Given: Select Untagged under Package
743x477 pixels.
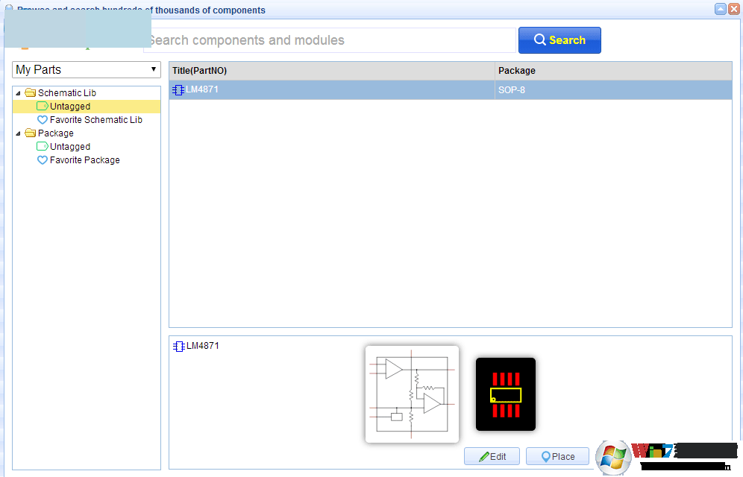Looking at the screenshot, I should (70, 147).
